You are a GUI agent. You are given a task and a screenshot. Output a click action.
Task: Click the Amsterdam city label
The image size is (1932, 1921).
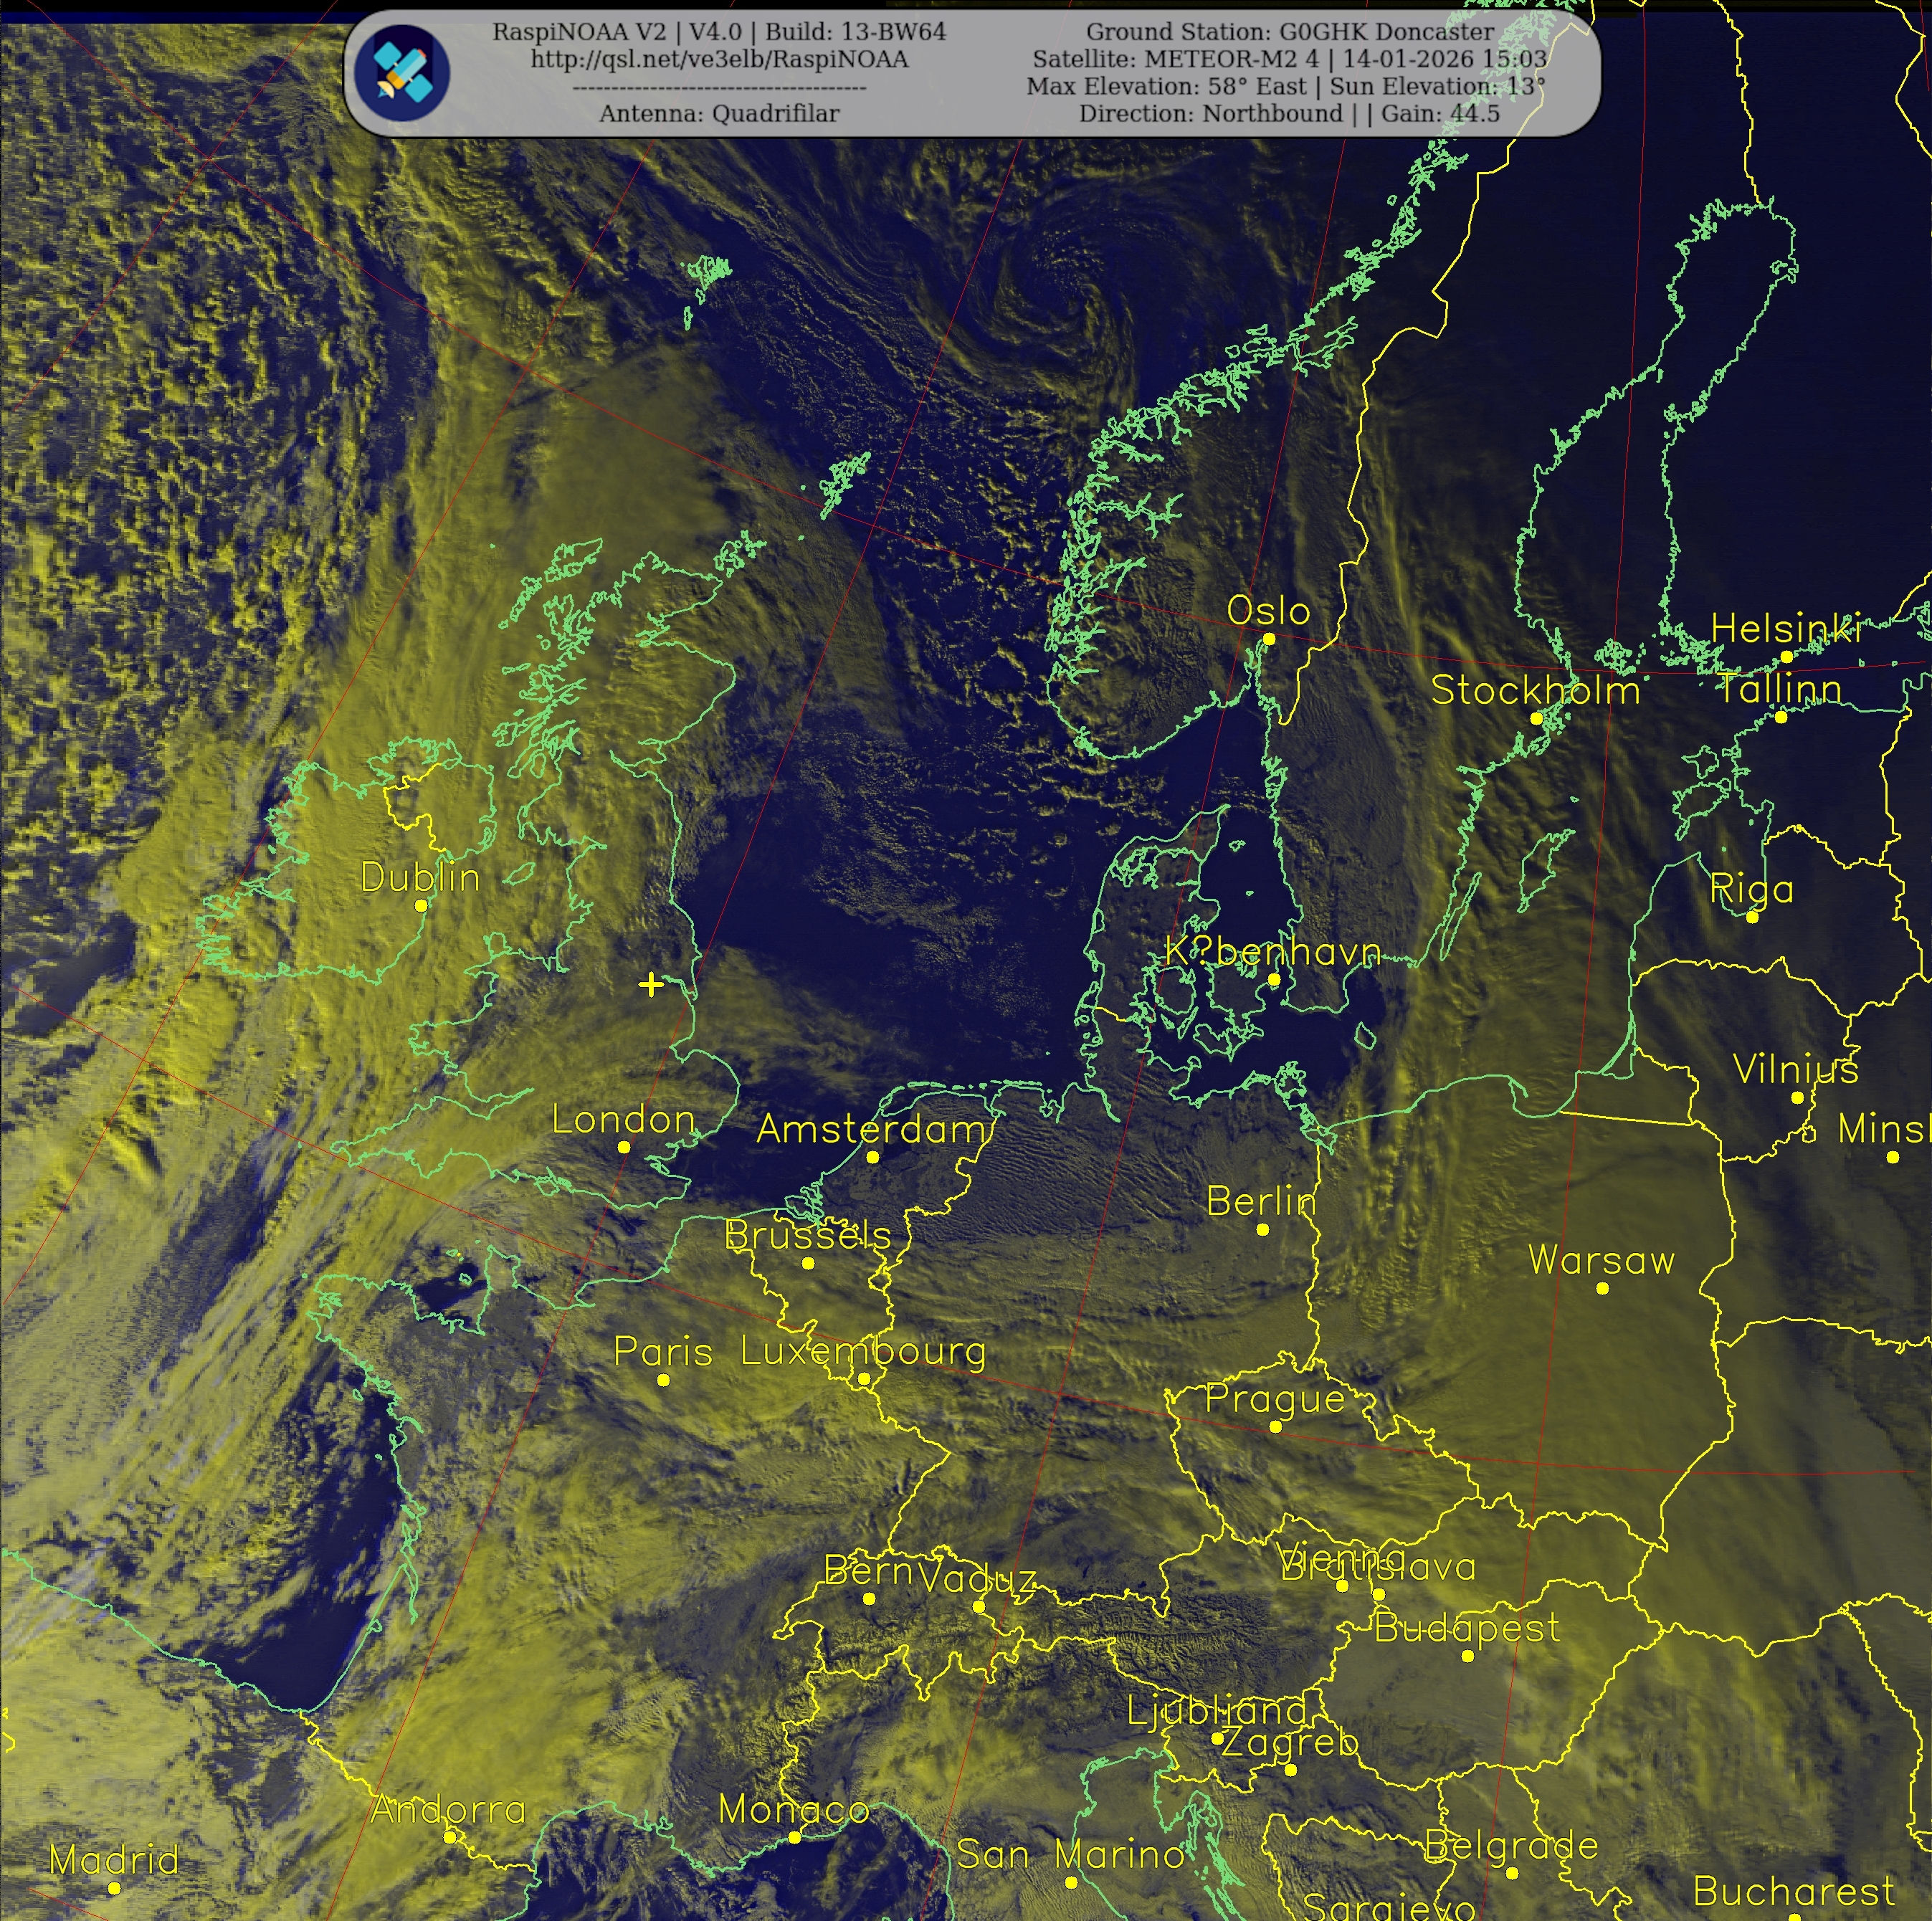tap(872, 1129)
